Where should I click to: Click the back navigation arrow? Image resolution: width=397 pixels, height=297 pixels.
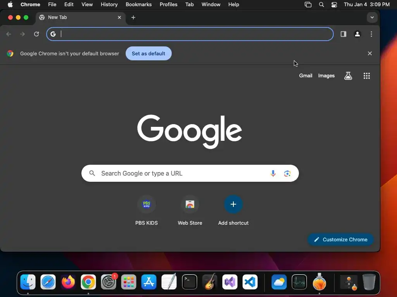[9, 34]
